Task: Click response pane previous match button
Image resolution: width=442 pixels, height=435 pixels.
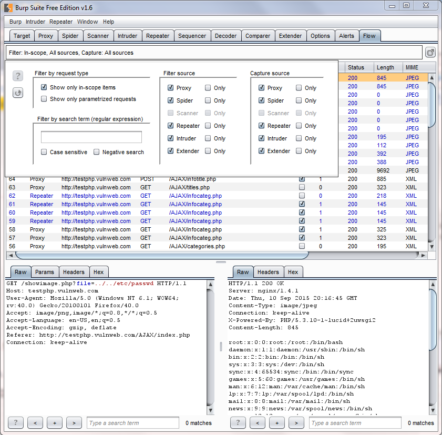Action: 258,422
